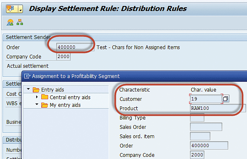Click the hierarchy structure toolbar icon
Viewport: 247px width, 159px height.
[20, 22]
